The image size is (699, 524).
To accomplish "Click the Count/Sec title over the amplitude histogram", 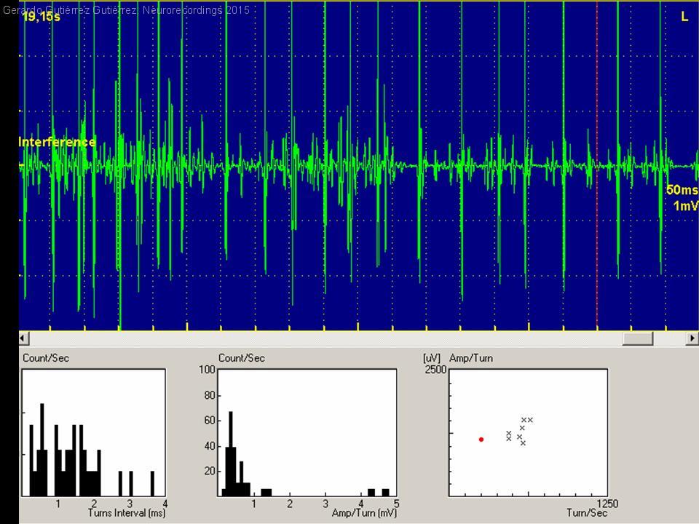I will pos(242,358).
